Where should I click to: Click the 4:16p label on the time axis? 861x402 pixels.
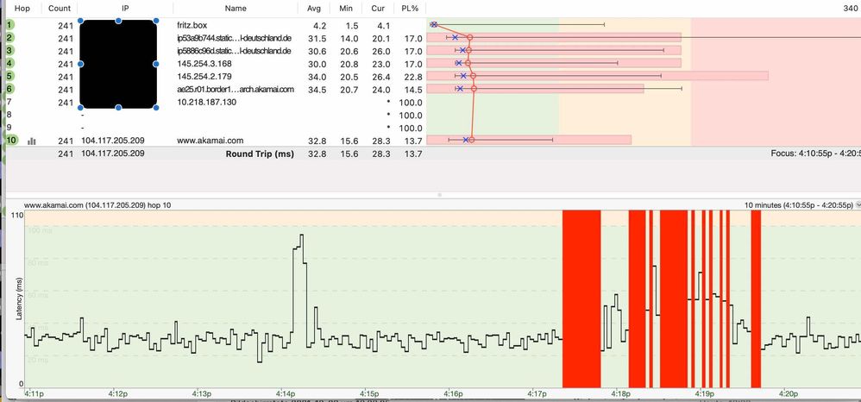[452, 393]
